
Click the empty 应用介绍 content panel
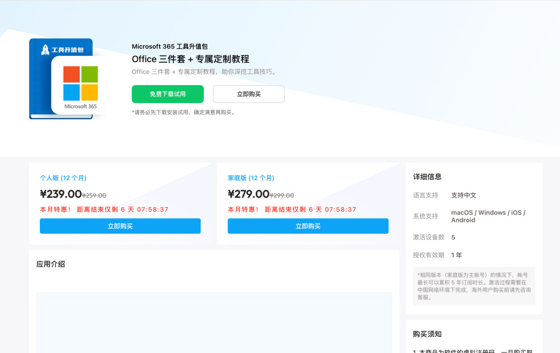[214, 322]
